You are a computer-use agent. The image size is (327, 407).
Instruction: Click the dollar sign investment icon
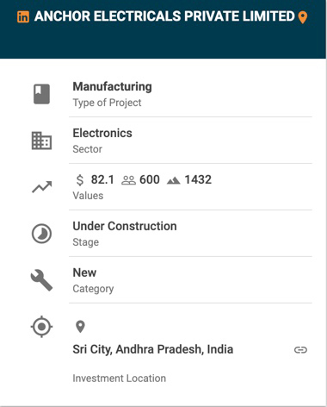pos(80,180)
